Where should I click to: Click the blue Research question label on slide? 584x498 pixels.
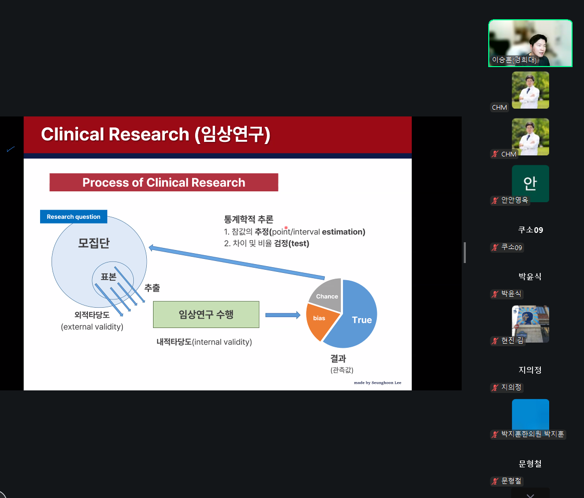coord(73,217)
